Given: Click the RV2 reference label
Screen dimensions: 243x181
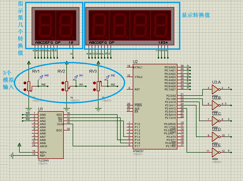Looking at the screenshot, I should tap(61, 71).
